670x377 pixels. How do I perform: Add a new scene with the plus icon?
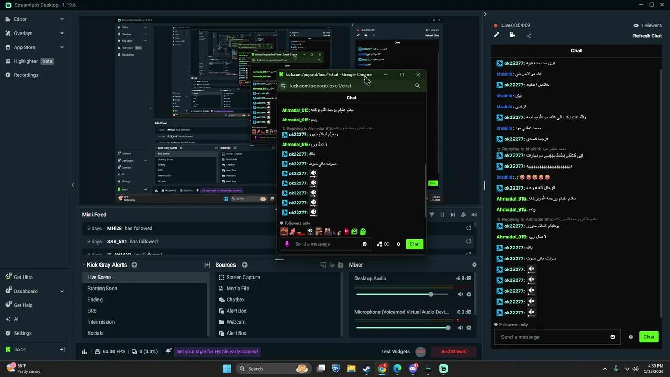[x=135, y=265]
